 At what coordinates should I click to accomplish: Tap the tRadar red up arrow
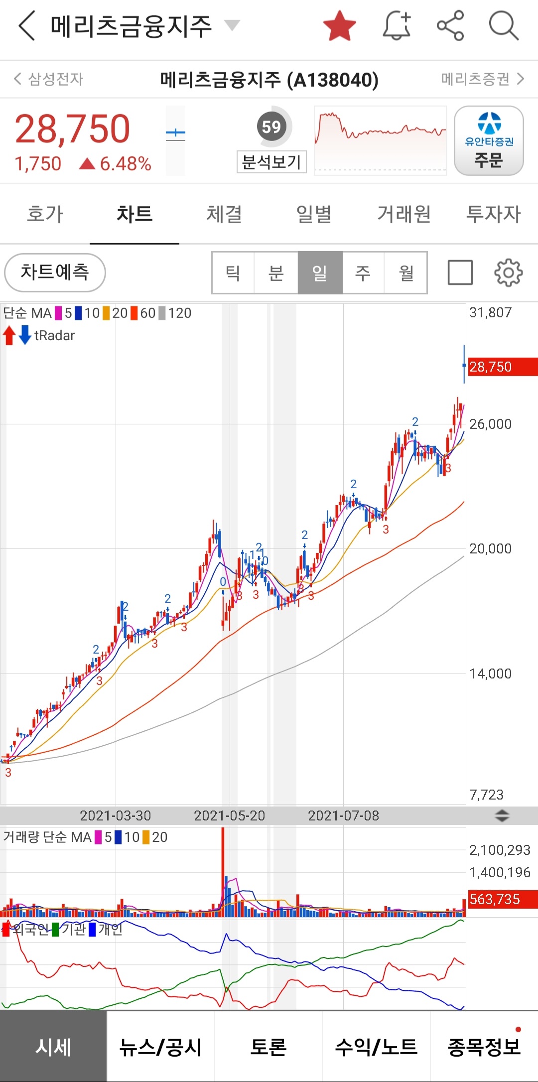pos(9,335)
